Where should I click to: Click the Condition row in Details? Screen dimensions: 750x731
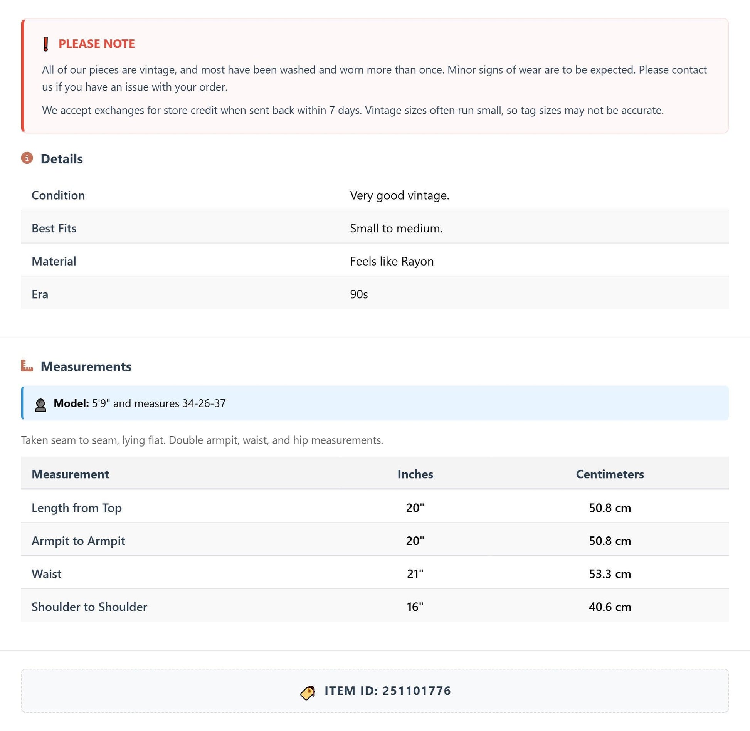[x=375, y=195]
